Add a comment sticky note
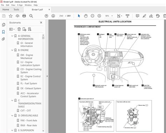This screenshot has height=133, width=166. tap(137, 16)
